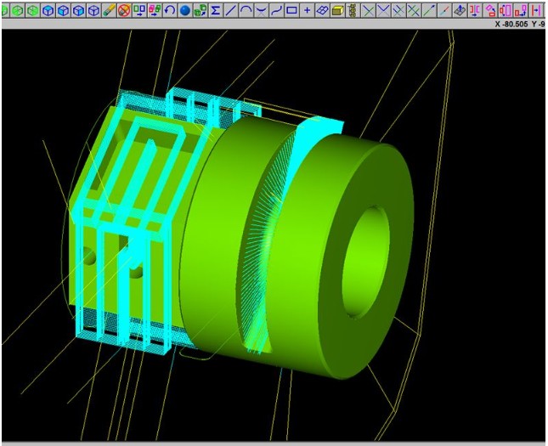Viewport: 548px width, 446px height.
Task: Click the chain-like icon right of yellow box
Action: click(352, 10)
